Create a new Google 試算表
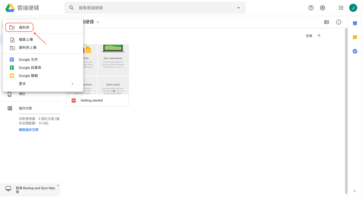This screenshot has height=198, width=362. tap(30, 68)
